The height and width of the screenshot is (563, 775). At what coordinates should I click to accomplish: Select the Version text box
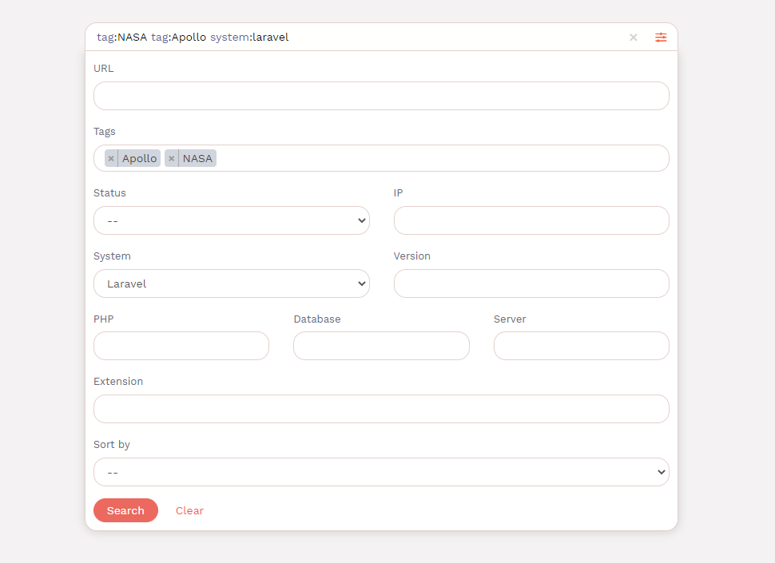click(531, 283)
